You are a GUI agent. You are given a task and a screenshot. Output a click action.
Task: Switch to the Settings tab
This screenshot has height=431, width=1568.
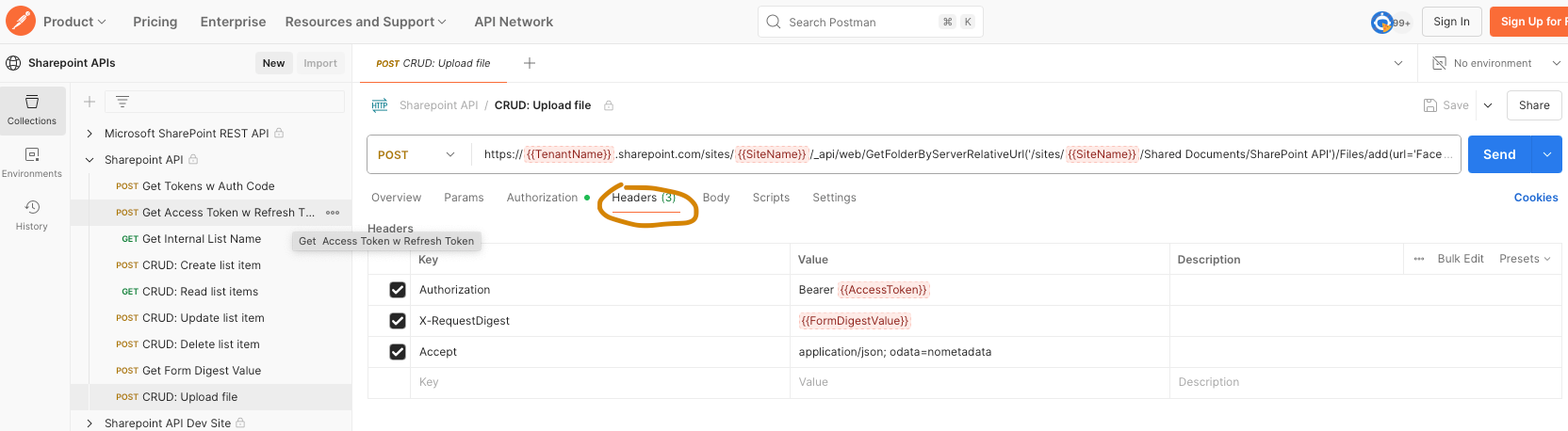(x=834, y=198)
